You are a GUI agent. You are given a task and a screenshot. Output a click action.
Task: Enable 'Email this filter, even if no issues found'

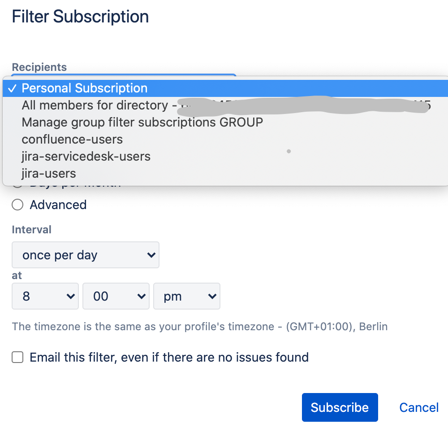click(17, 357)
